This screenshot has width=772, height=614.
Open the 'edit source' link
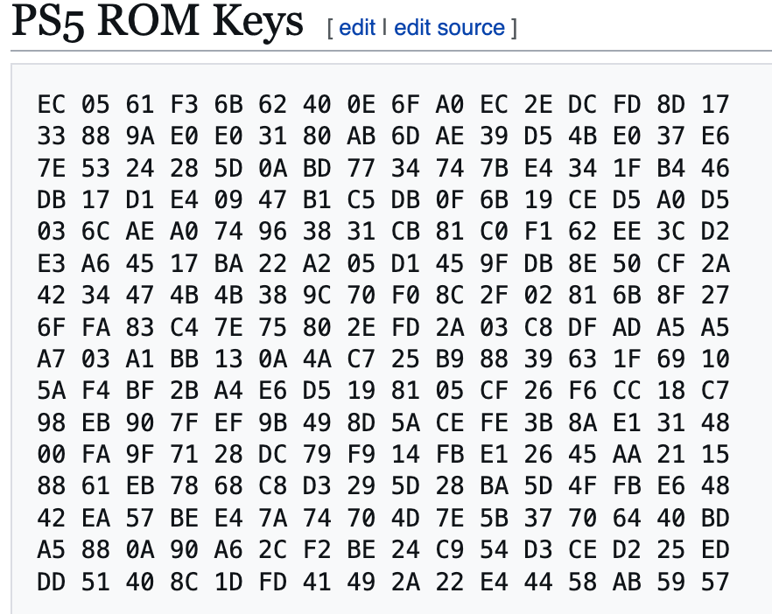click(449, 27)
